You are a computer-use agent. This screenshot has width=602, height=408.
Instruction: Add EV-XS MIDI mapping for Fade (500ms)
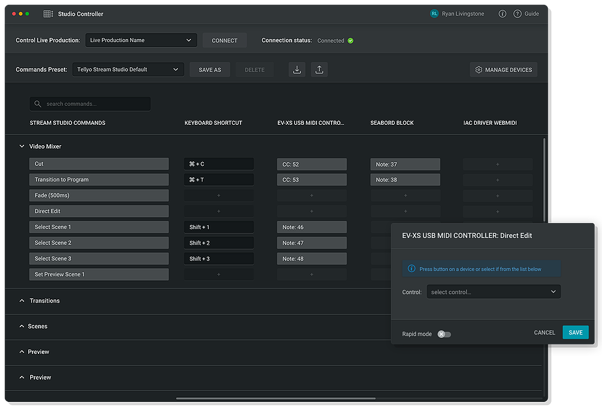[x=312, y=195]
